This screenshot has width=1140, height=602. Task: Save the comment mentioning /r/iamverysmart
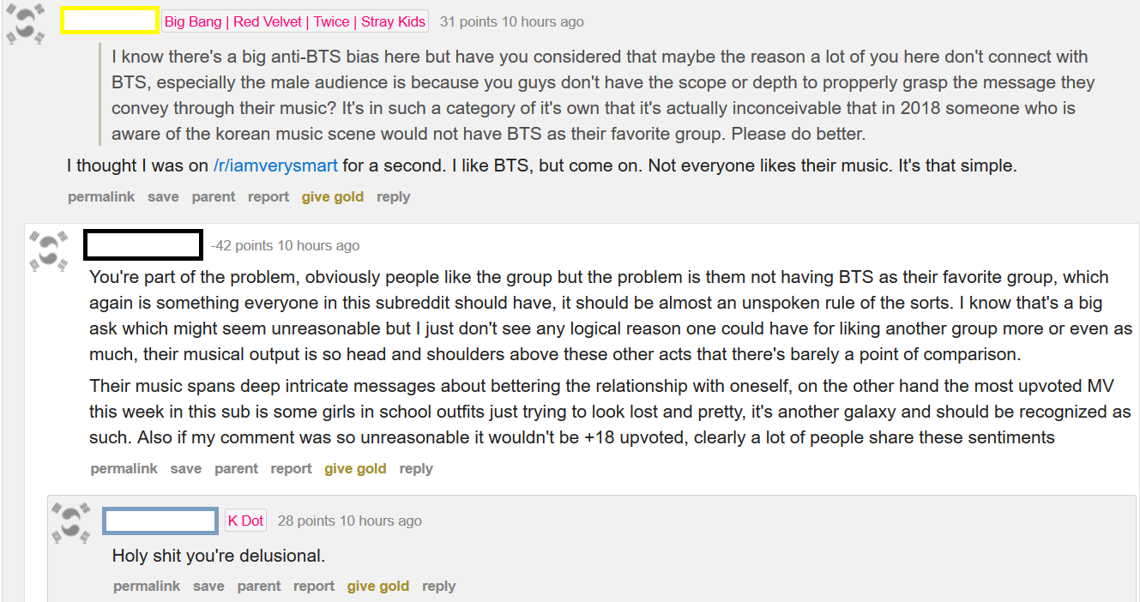coord(163,196)
